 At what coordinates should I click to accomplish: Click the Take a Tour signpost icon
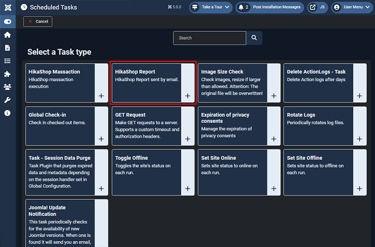pos(195,7)
